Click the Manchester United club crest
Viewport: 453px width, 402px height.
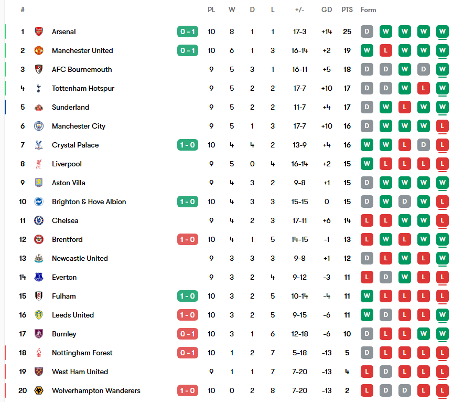(x=39, y=50)
